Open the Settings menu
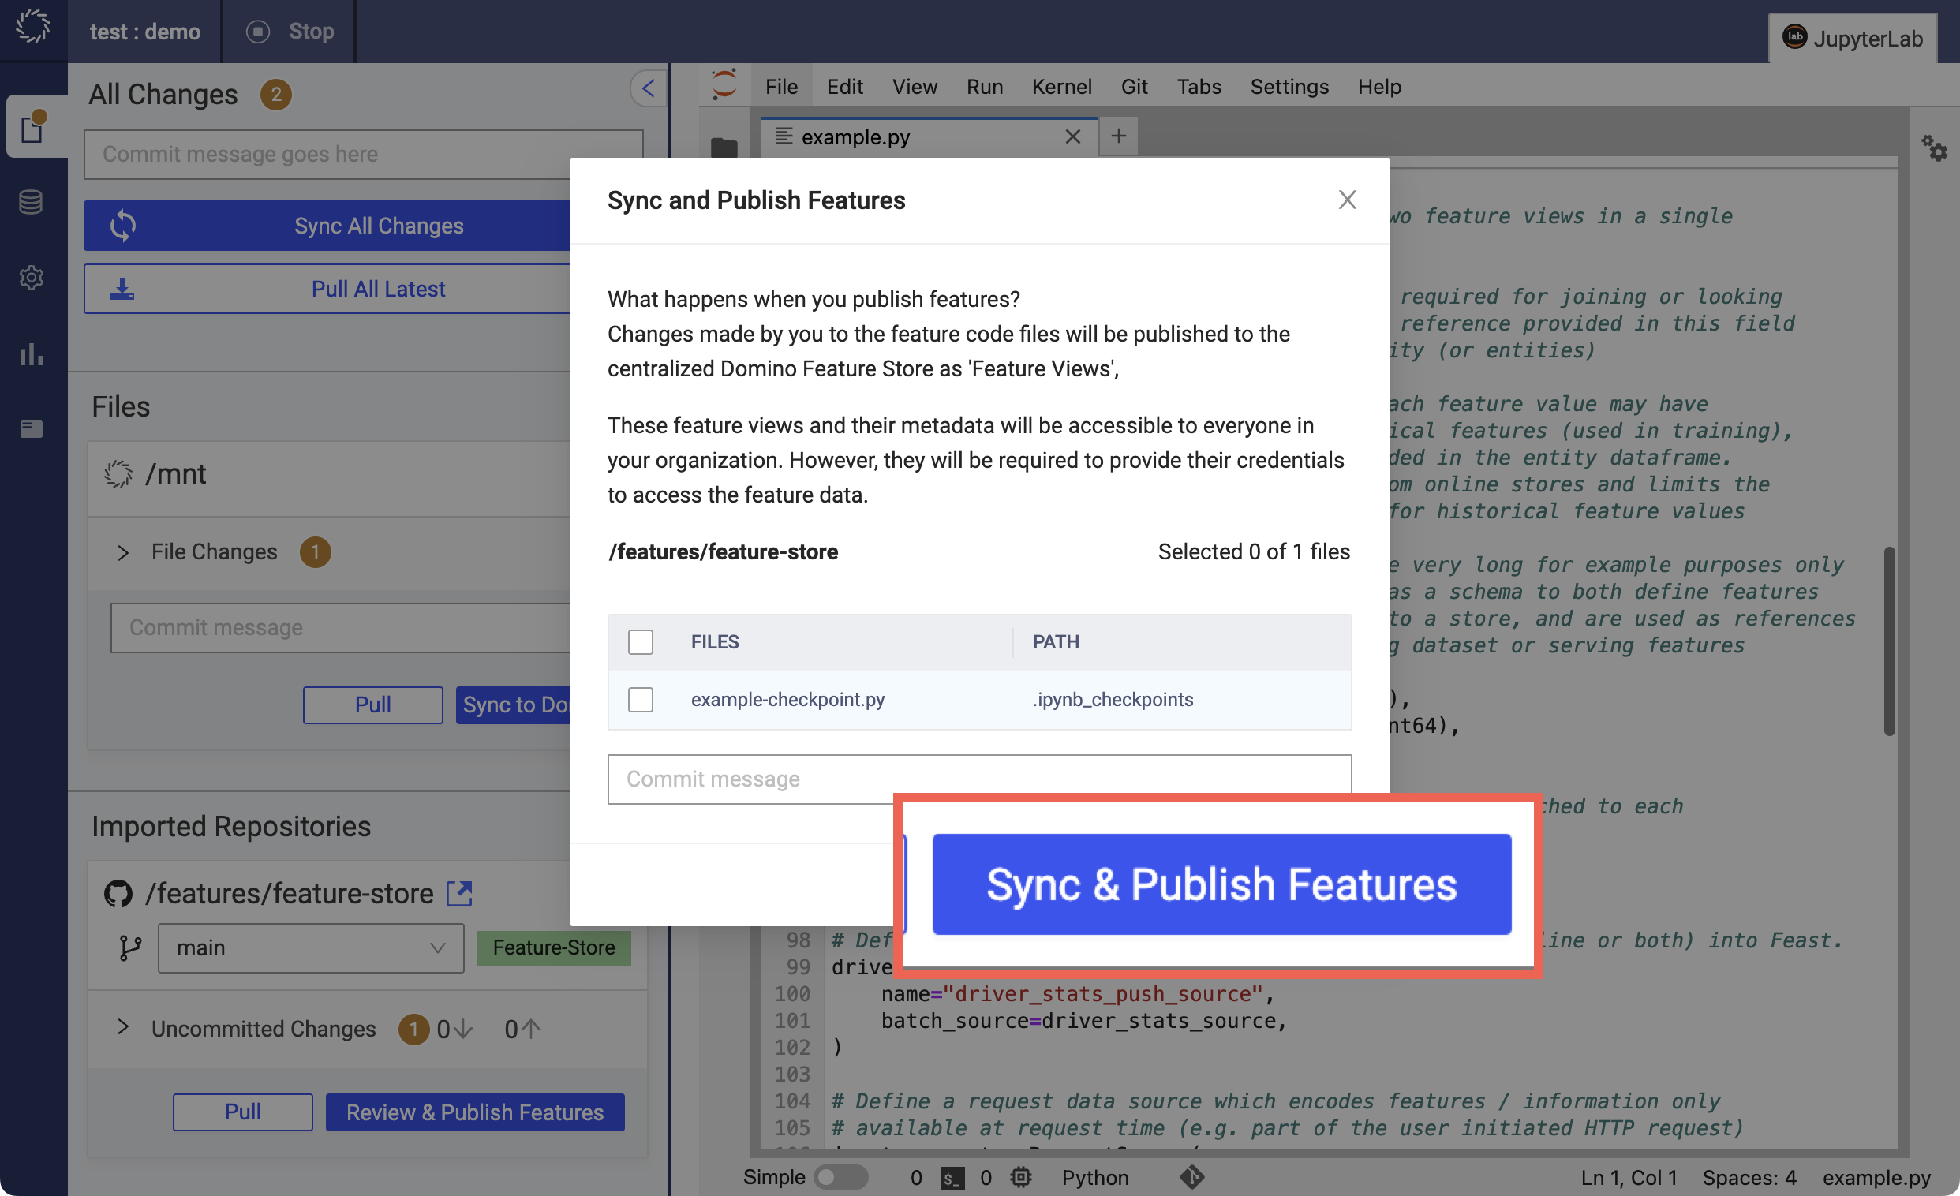1960x1196 pixels. (1289, 86)
